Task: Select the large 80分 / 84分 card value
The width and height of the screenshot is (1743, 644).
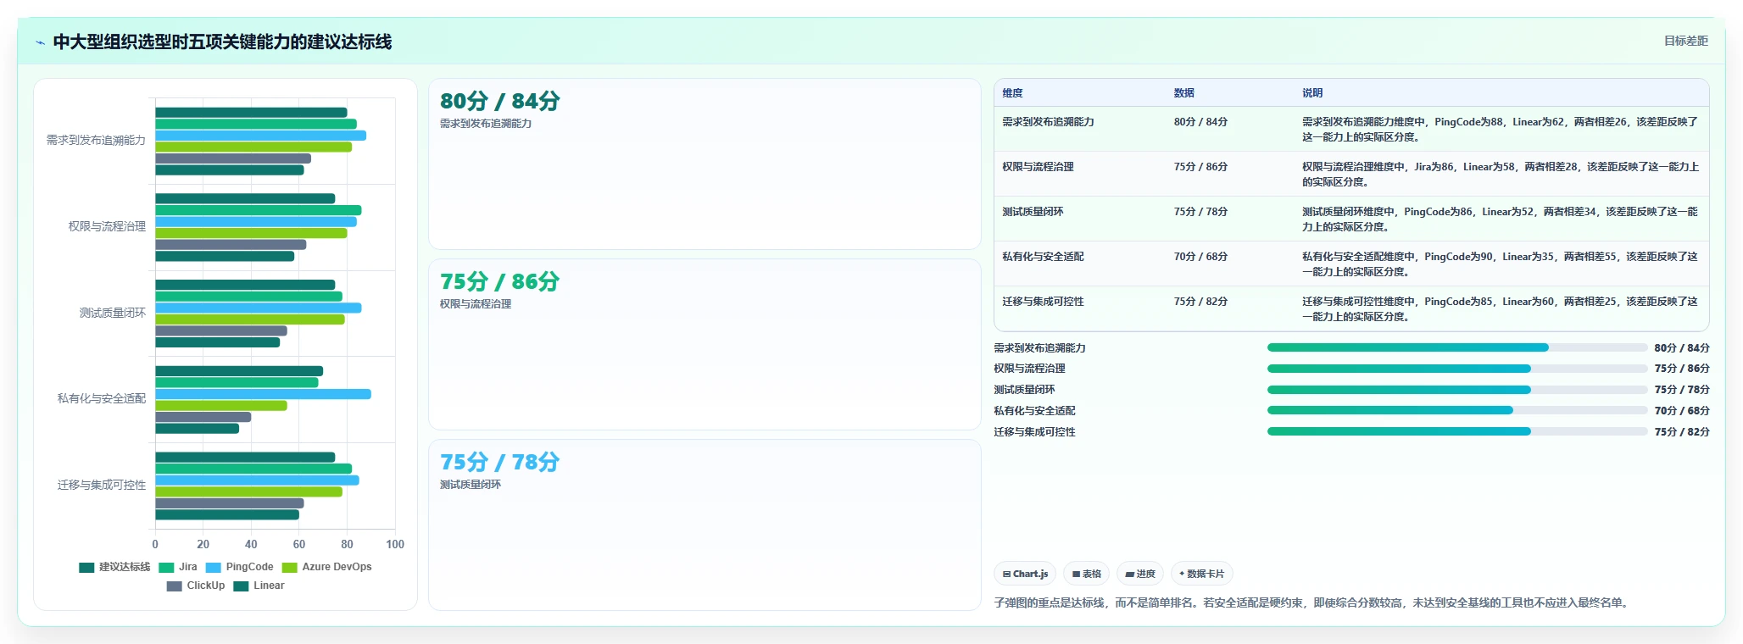Action: click(x=499, y=101)
